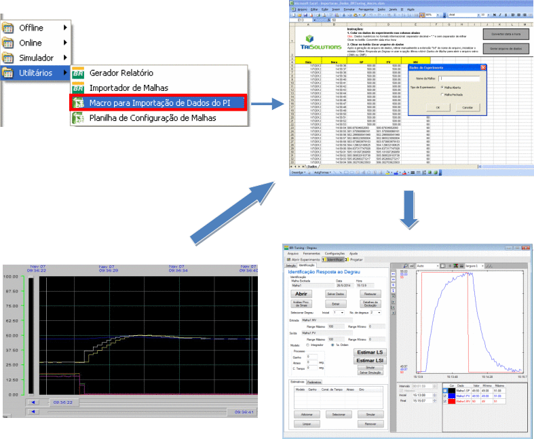This screenshot has width=534, height=439.
Task: Click the Online folder icon
Action: click(8, 43)
